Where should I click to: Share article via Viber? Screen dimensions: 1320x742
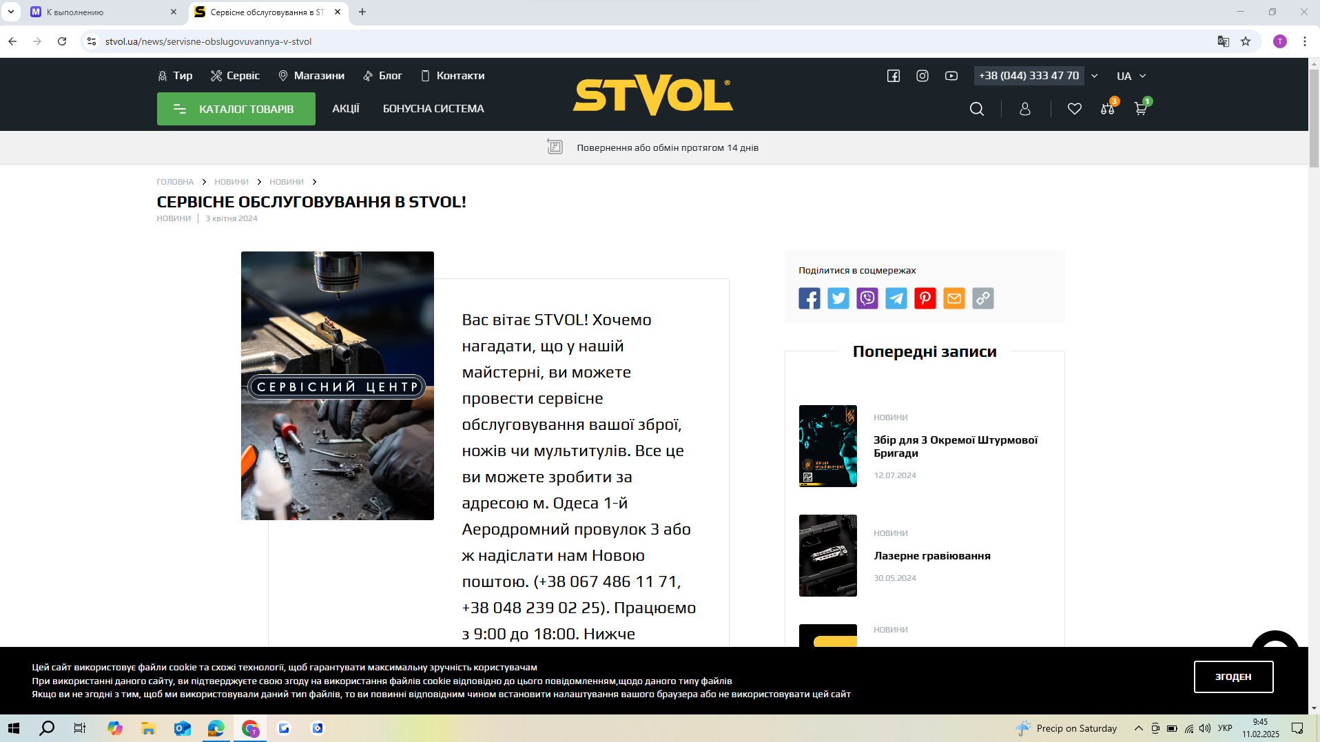[x=867, y=298]
